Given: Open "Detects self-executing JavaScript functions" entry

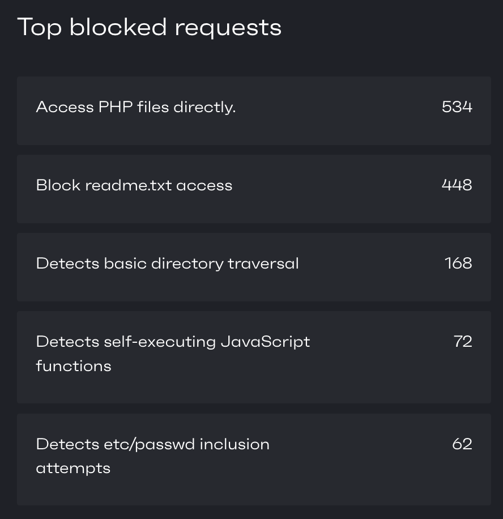Looking at the screenshot, I should (173, 354).
